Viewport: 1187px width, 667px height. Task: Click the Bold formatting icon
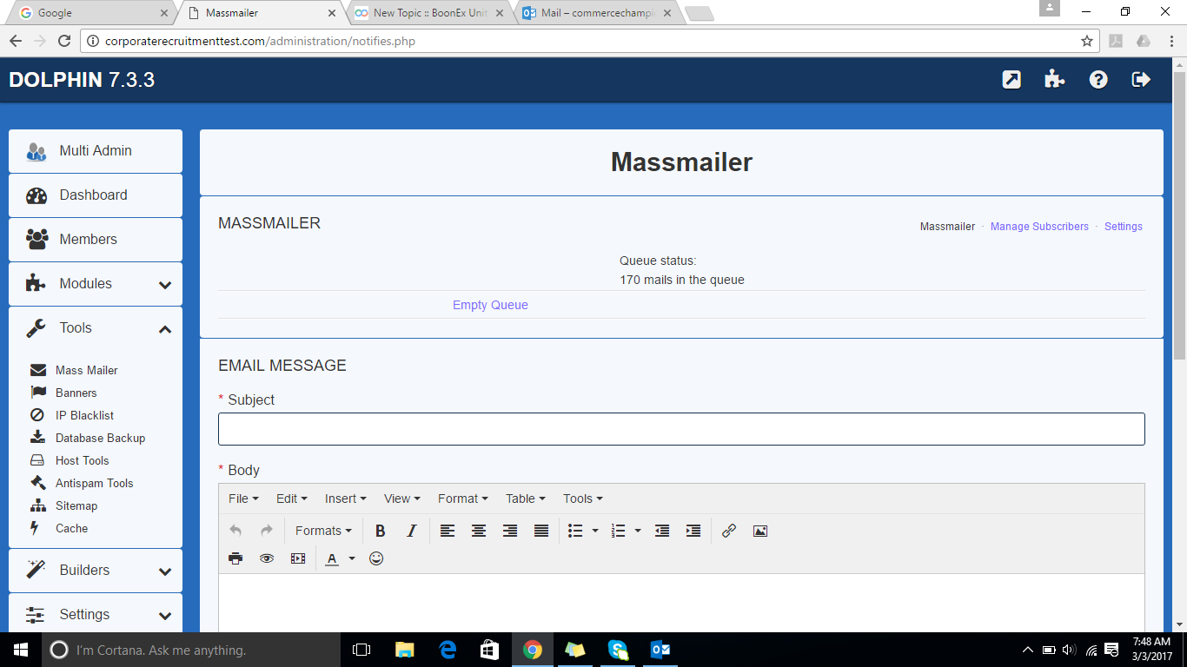pos(380,531)
